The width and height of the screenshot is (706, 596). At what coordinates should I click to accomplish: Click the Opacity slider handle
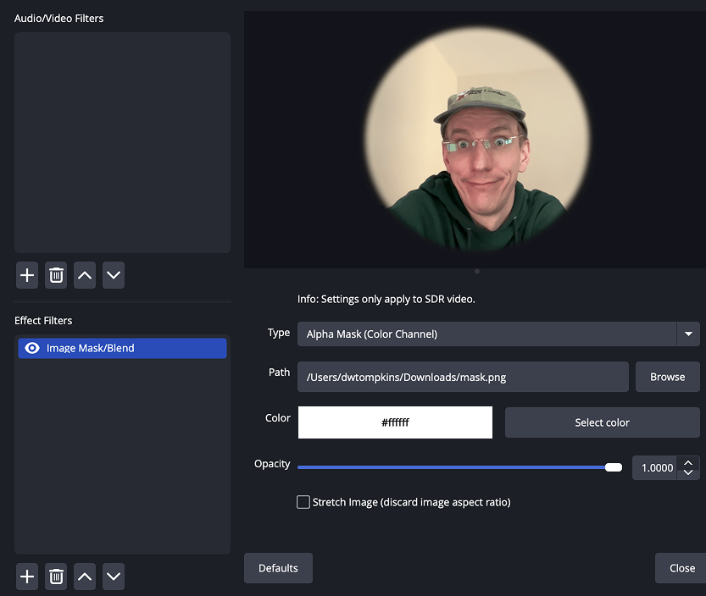(614, 467)
